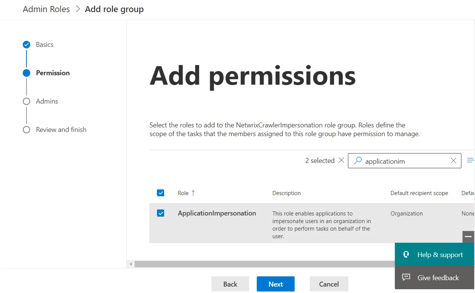This screenshot has height=293, width=475.
Task: Sort by the Description column header
Action: (286, 193)
